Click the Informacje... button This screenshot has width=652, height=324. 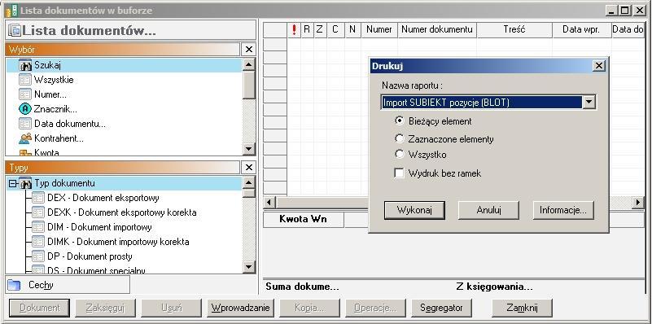(x=563, y=211)
